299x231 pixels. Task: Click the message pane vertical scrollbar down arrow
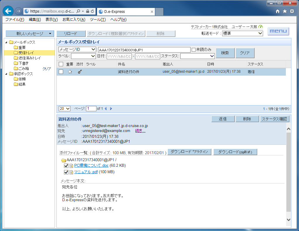click(x=288, y=220)
